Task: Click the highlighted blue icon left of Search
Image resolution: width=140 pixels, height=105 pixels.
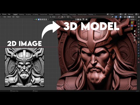Action: (x=38, y=20)
